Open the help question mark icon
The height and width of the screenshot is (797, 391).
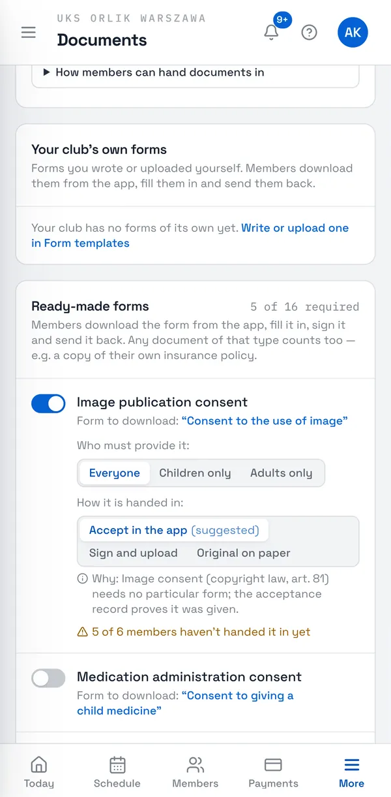[x=309, y=32]
